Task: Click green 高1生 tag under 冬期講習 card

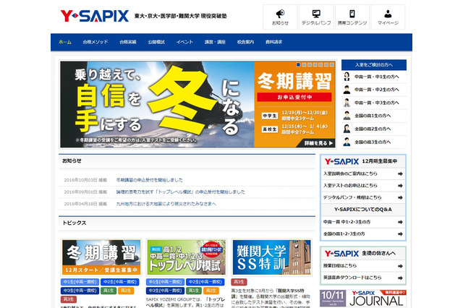Action: click(x=108, y=291)
